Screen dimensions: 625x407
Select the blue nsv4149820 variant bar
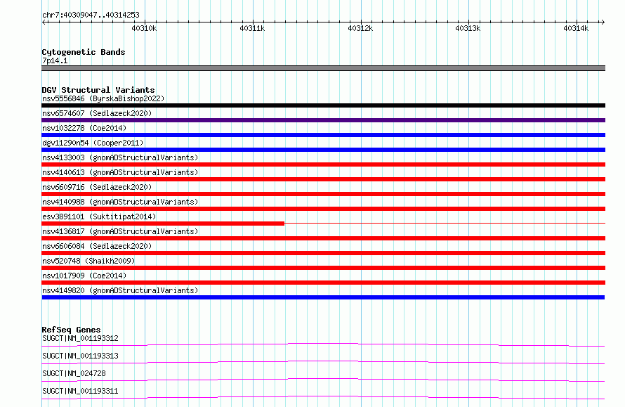point(323,297)
